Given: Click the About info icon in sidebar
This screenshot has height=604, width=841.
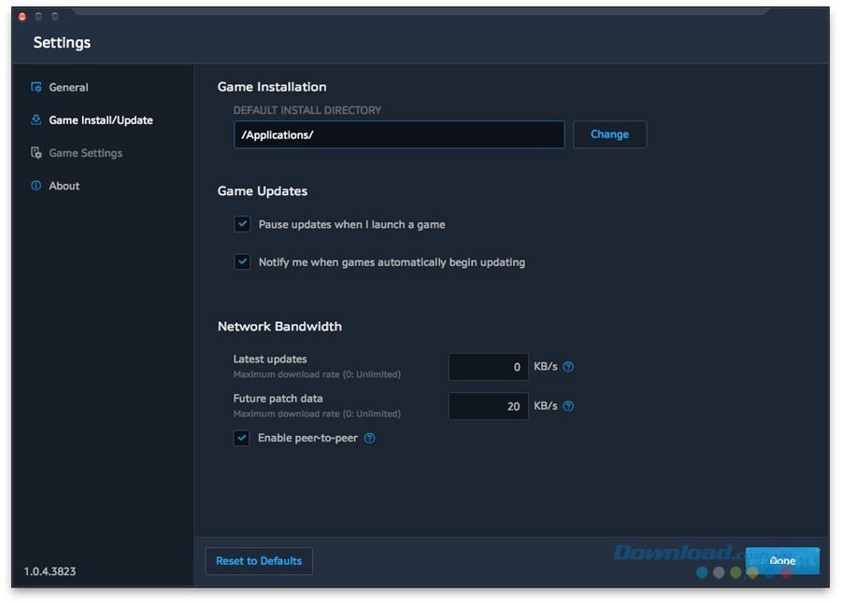Looking at the screenshot, I should (x=36, y=186).
